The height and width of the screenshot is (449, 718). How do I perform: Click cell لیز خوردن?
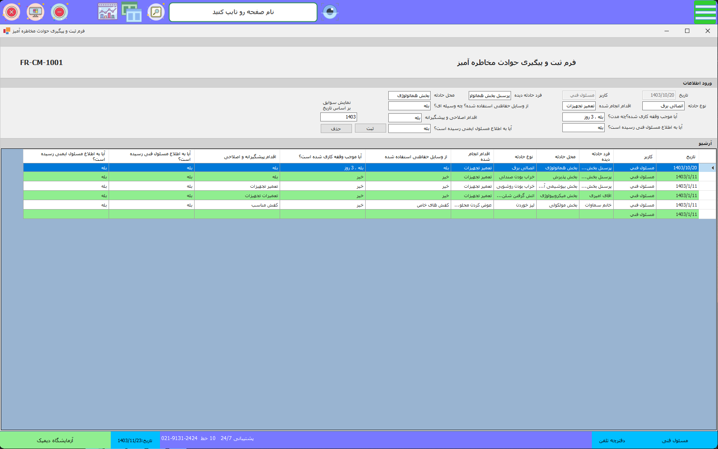(x=515, y=205)
